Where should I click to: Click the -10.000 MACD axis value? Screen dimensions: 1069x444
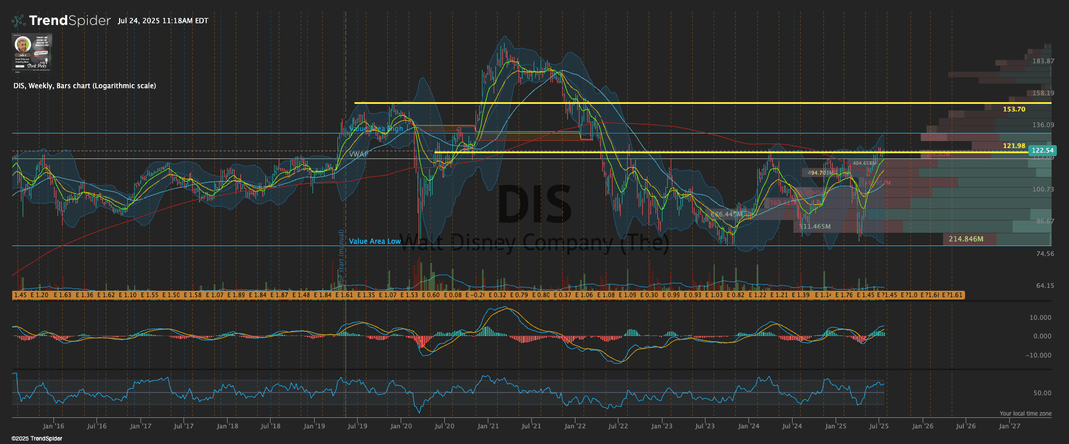point(1039,355)
